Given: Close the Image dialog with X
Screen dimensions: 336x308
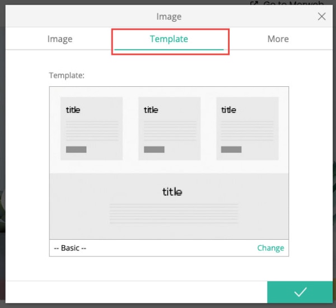Looking at the screenshot, I should [x=321, y=16].
